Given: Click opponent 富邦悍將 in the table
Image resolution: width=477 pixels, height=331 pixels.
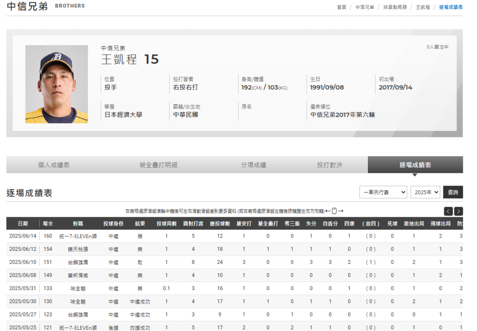Looking at the screenshot, I should point(78,275).
